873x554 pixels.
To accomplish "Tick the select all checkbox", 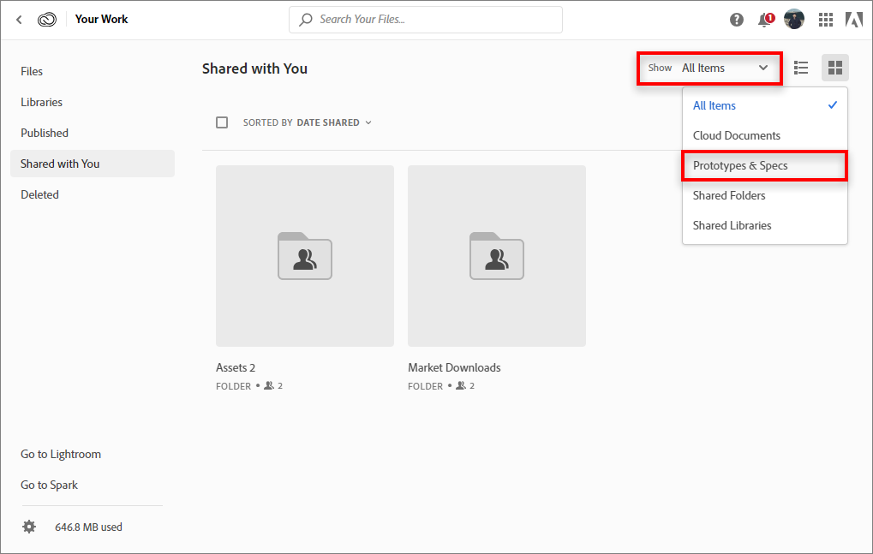I will (222, 122).
